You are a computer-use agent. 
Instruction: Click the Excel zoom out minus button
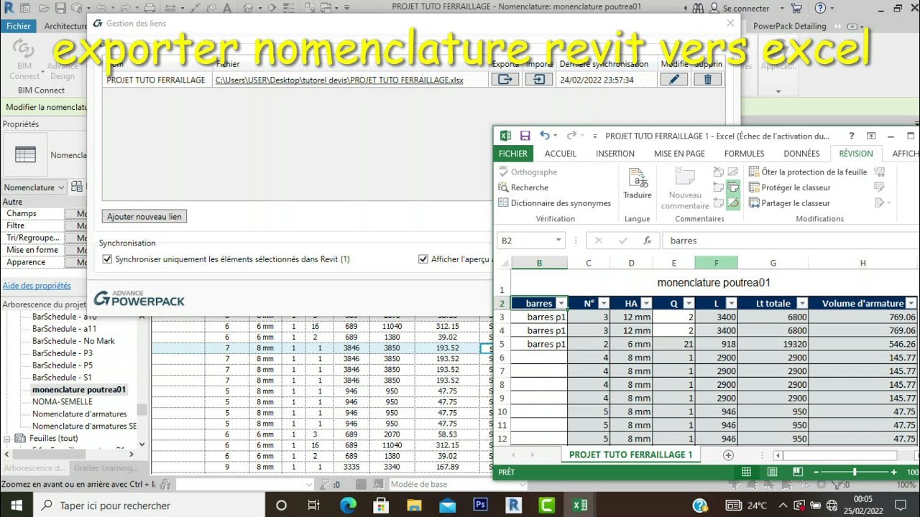point(815,472)
